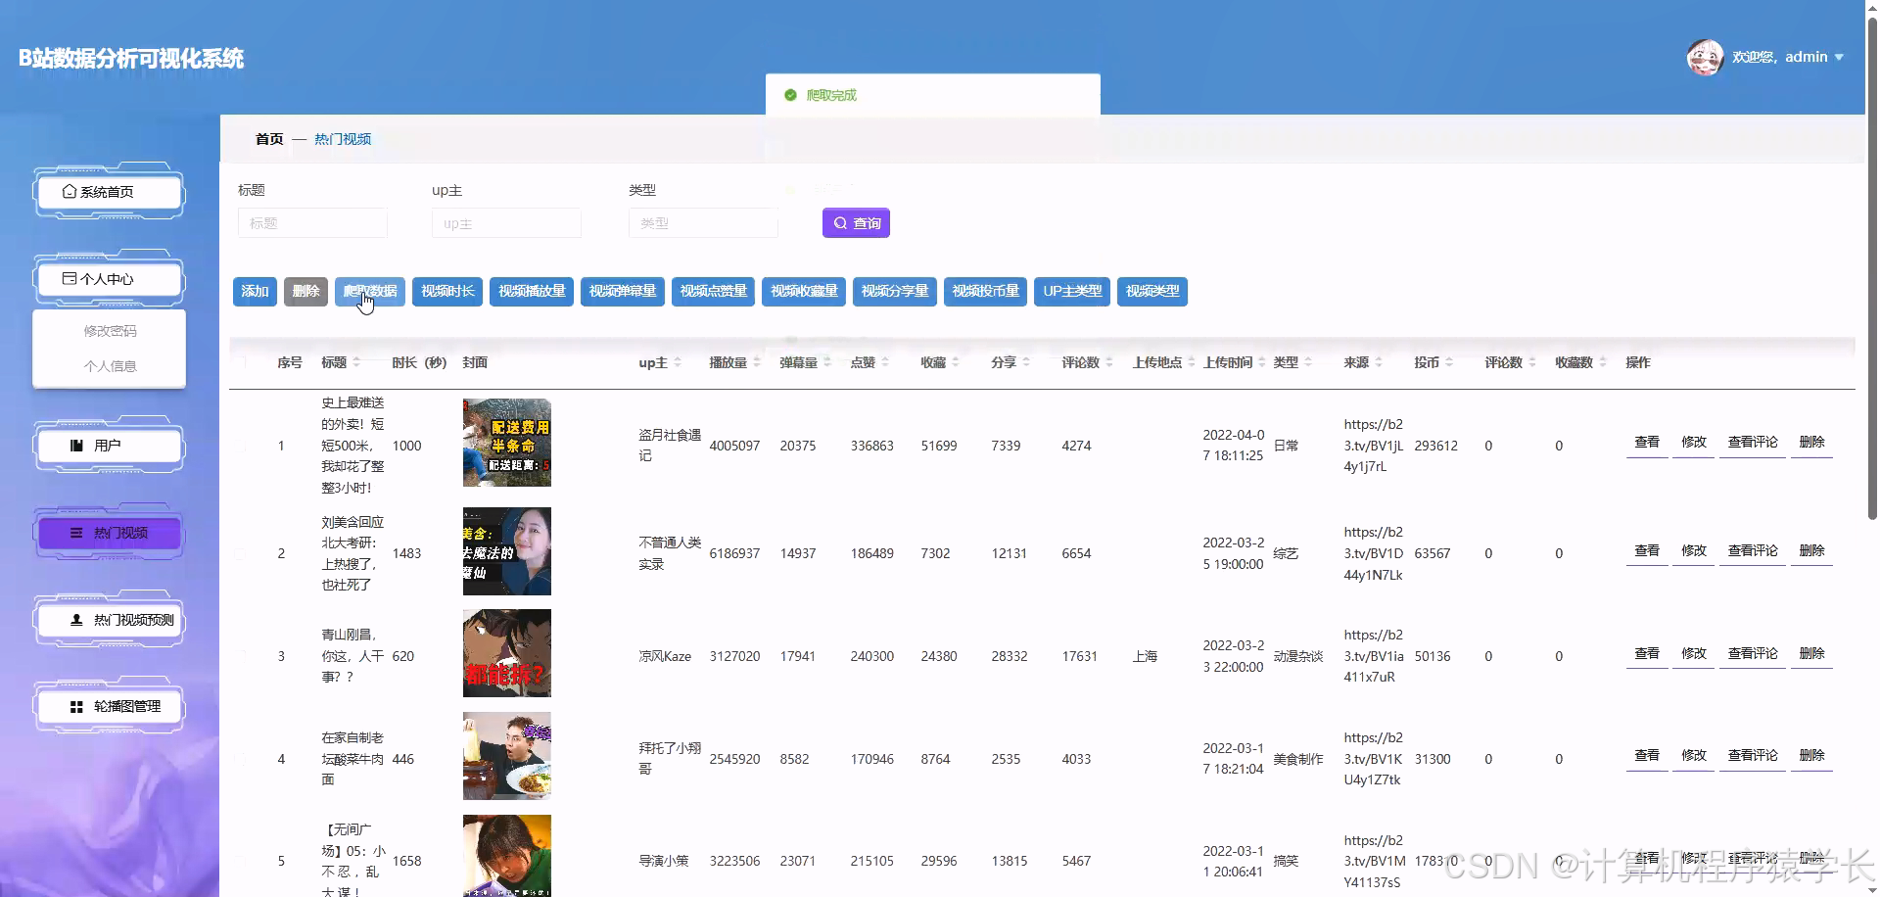Open the 视频分享量 chart button
Screen dimensions: 1880x897
point(895,291)
